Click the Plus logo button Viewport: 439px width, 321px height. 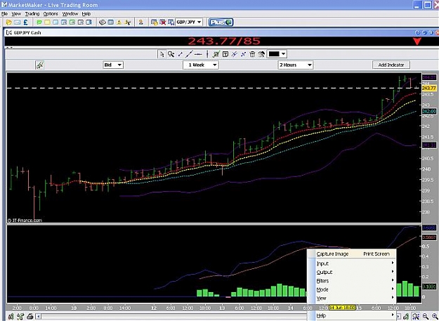click(x=221, y=22)
